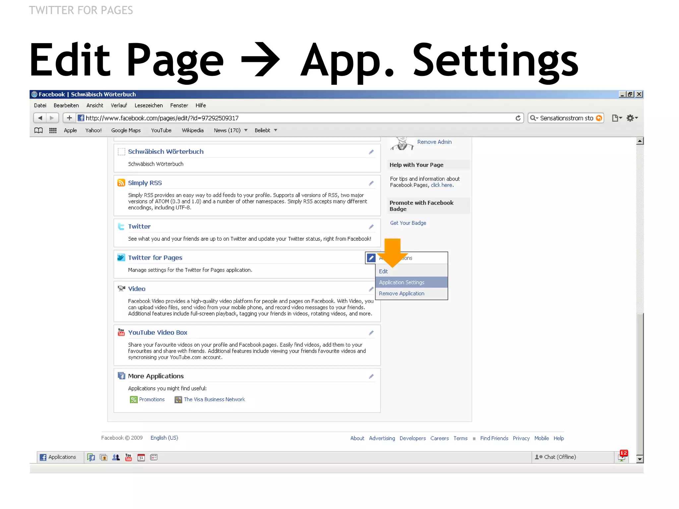Open the Verlauf menu
Image resolution: width=679 pixels, height=509 pixels.
tap(119, 105)
